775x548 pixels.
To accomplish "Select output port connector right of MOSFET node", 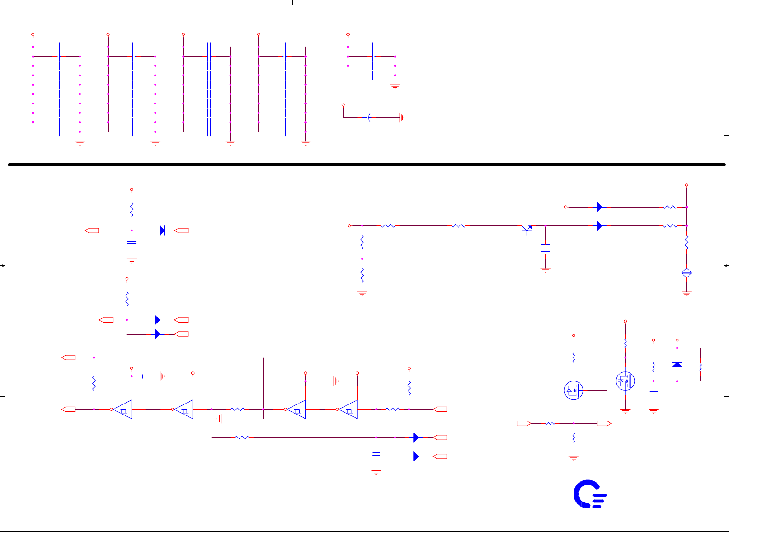I will 604,423.
